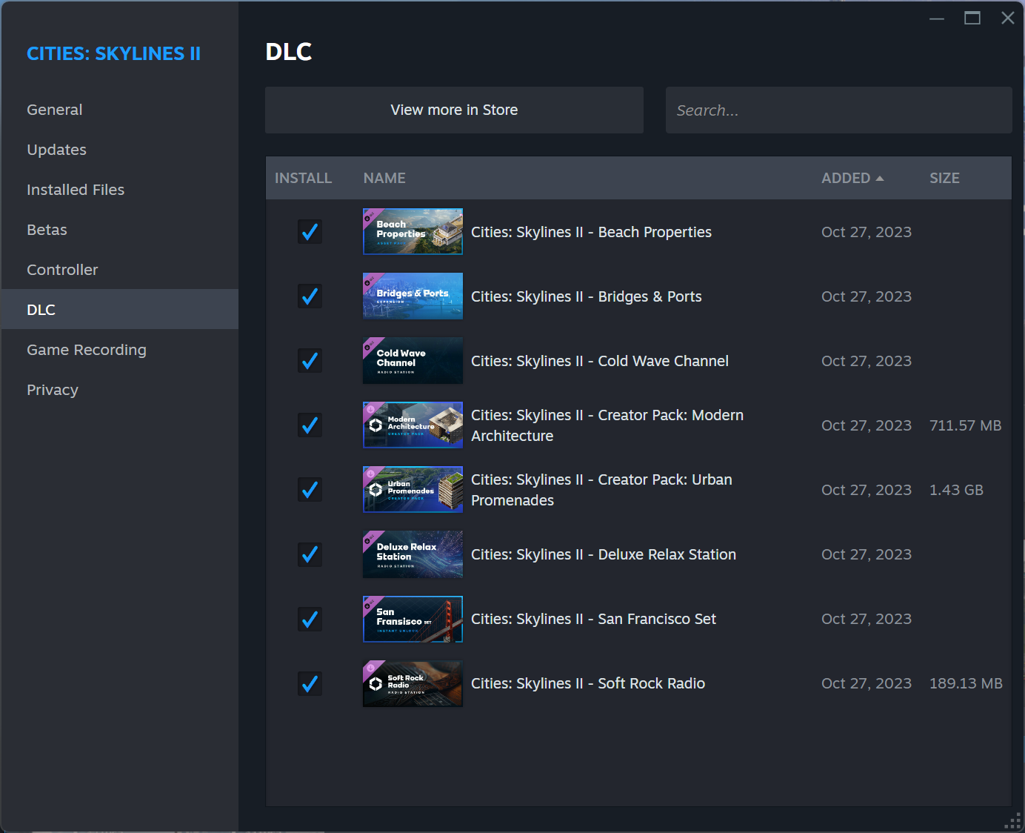The image size is (1025, 833).
Task: Disable the Cold Wave Channel DLC checkbox
Action: (310, 361)
